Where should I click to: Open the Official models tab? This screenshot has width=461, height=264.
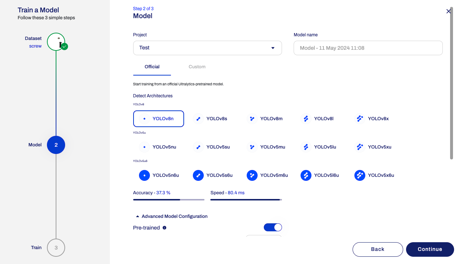pos(152,67)
